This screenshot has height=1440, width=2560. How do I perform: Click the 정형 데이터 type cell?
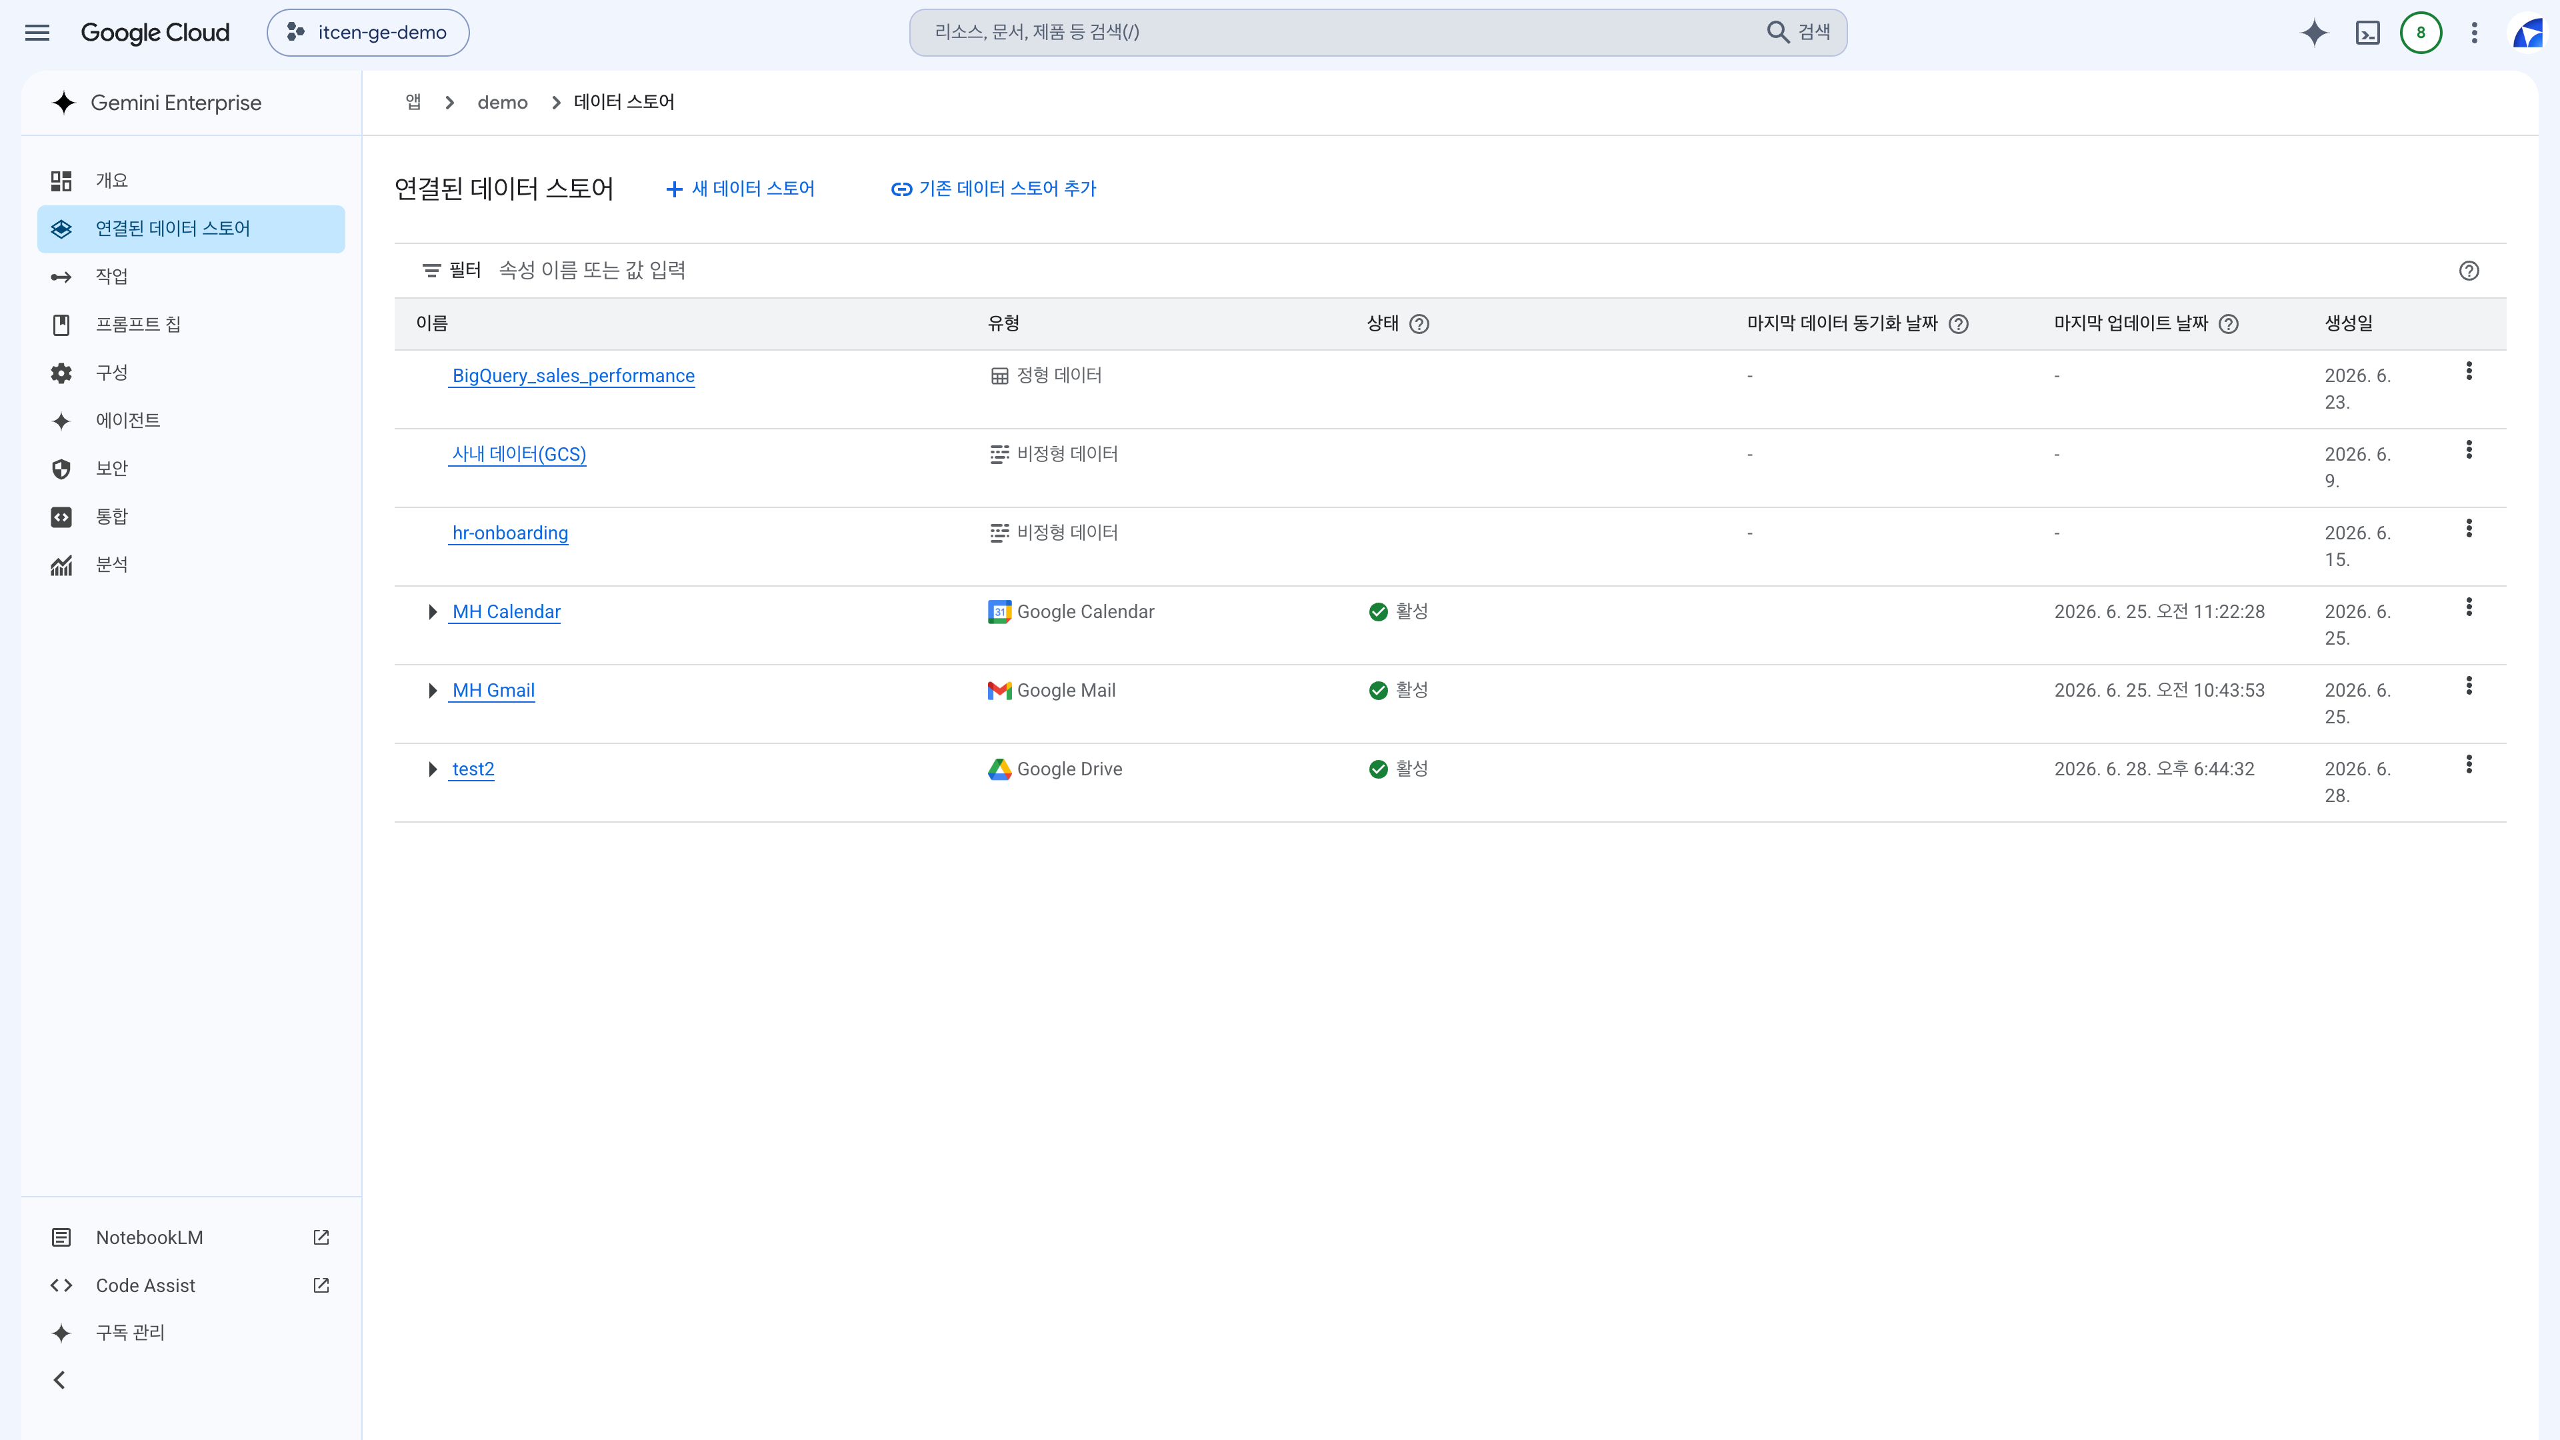coord(1047,375)
